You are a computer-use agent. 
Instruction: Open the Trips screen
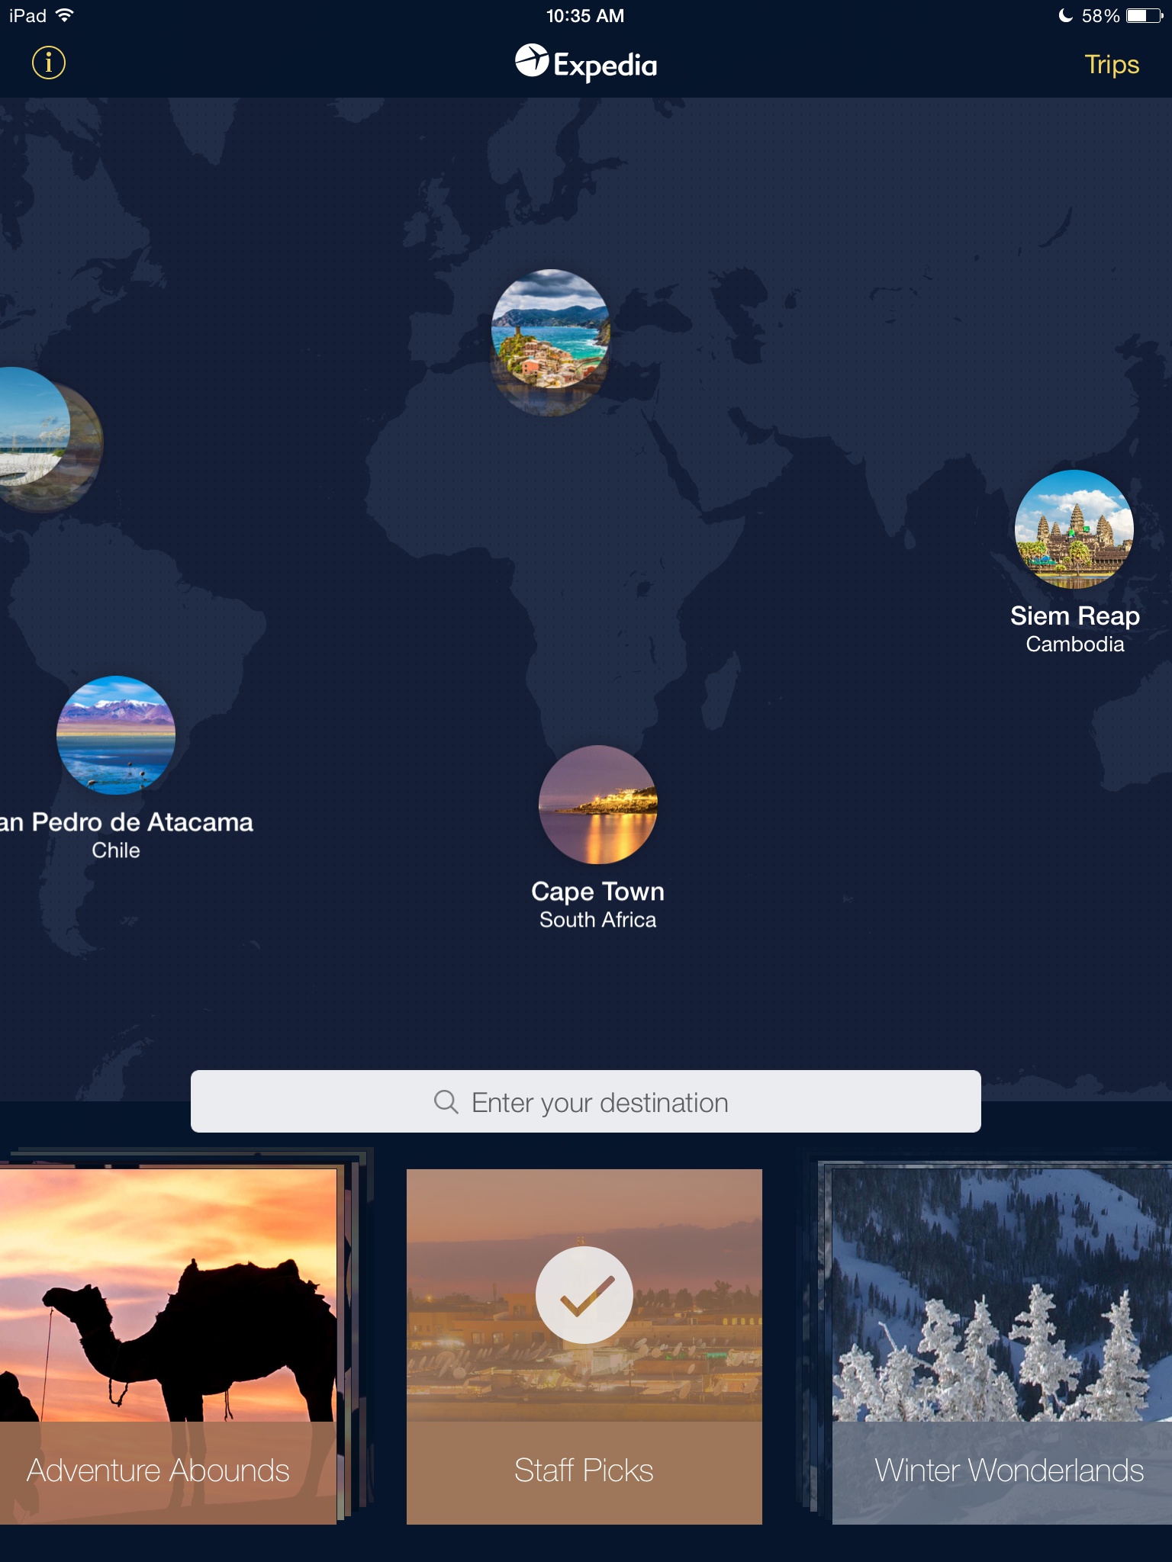[x=1112, y=65]
